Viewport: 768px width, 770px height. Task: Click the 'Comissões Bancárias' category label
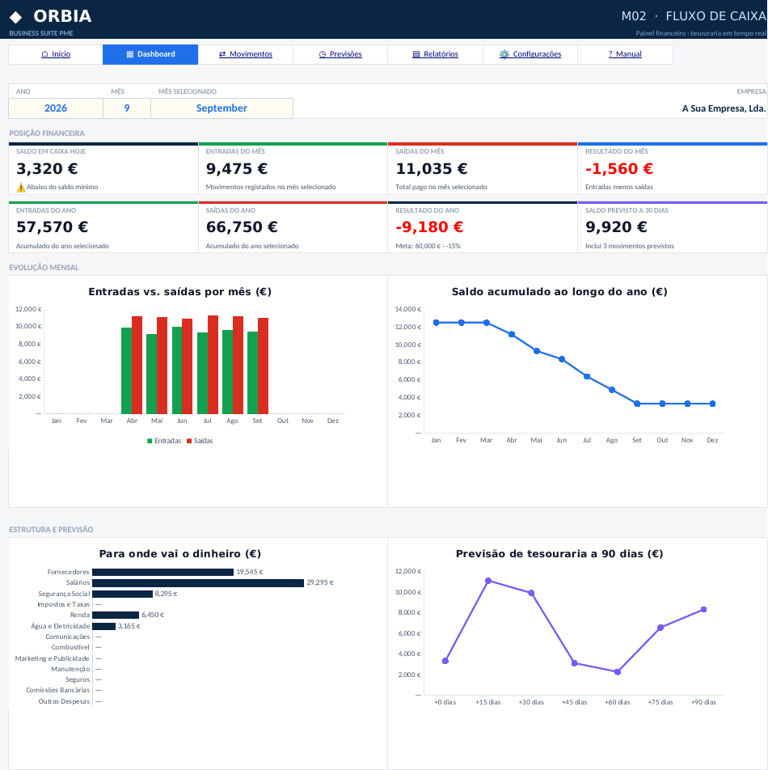coord(58,691)
